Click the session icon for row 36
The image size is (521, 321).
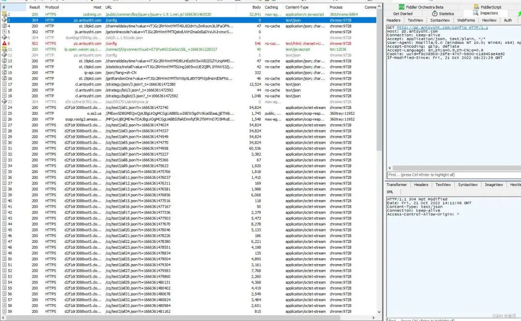click(4, 177)
